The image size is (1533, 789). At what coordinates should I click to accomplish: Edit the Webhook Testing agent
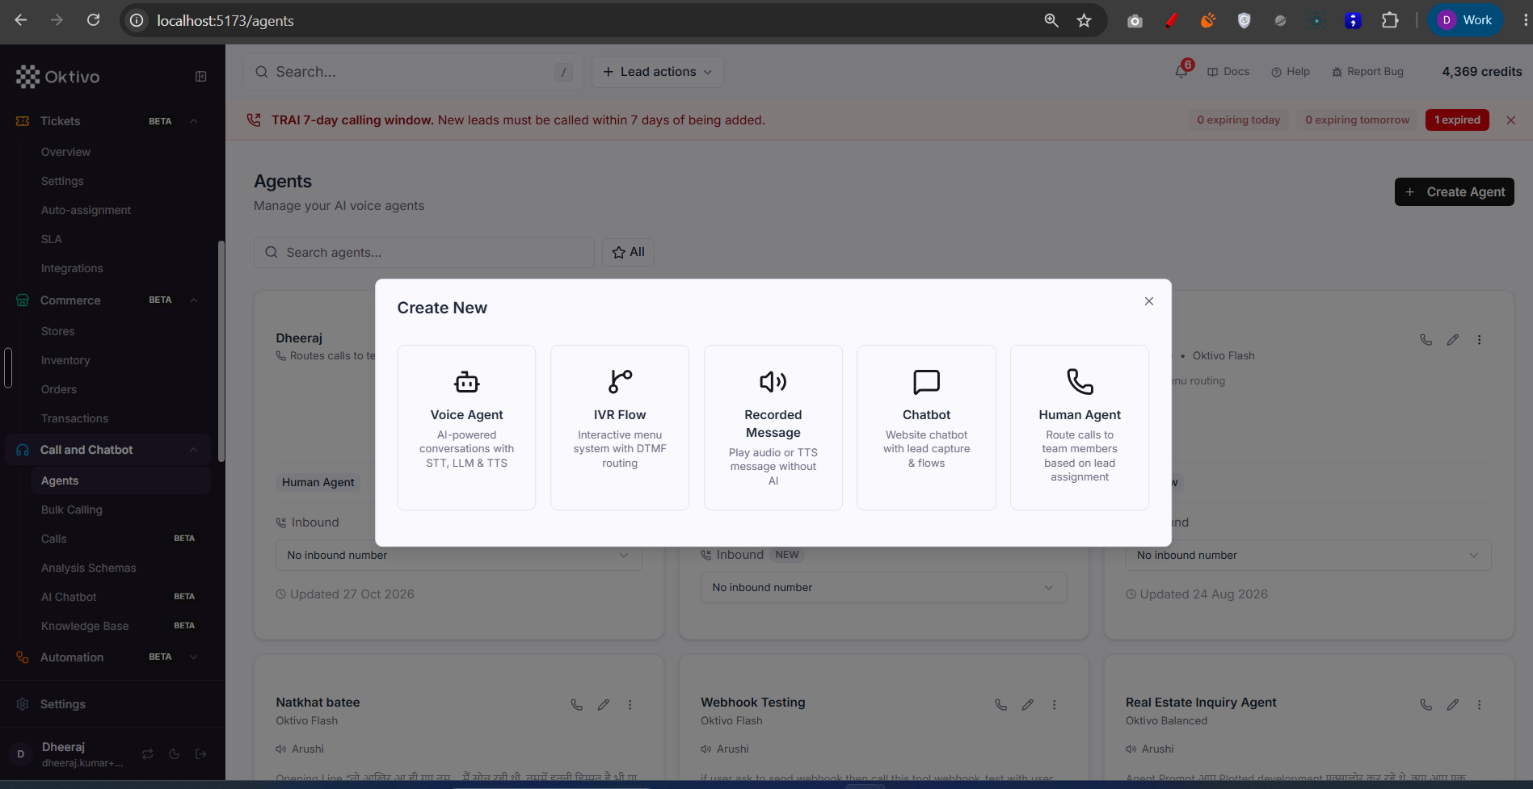tap(1027, 704)
